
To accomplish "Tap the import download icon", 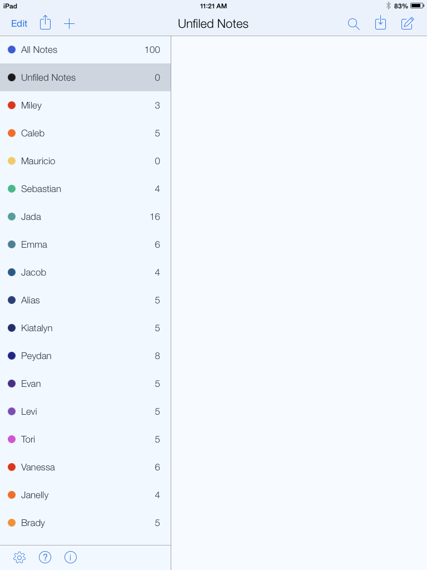I will [x=380, y=23].
